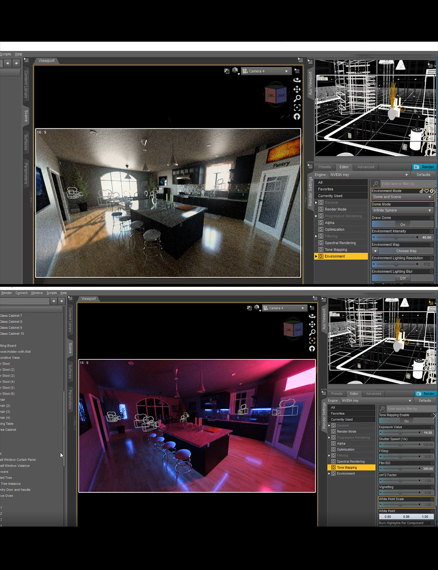This screenshot has width=438, height=570.
Task: Expand the Environment group in bottom screenshot
Action: click(329, 474)
